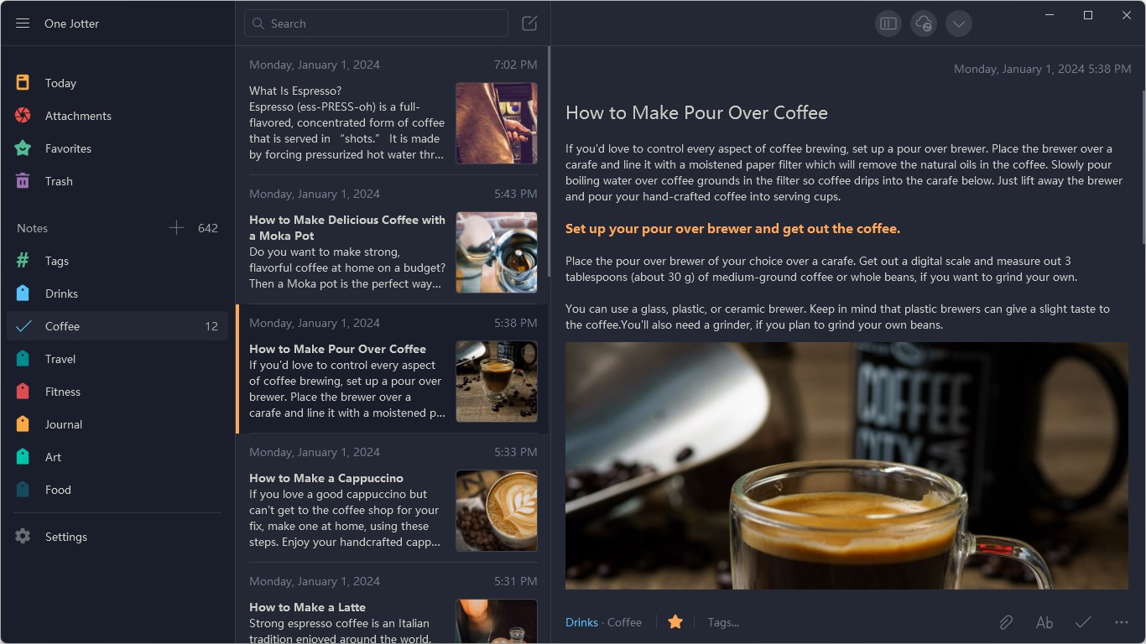Click the Drinks notebook tag icon
This screenshot has height=644, width=1146.
click(x=23, y=293)
